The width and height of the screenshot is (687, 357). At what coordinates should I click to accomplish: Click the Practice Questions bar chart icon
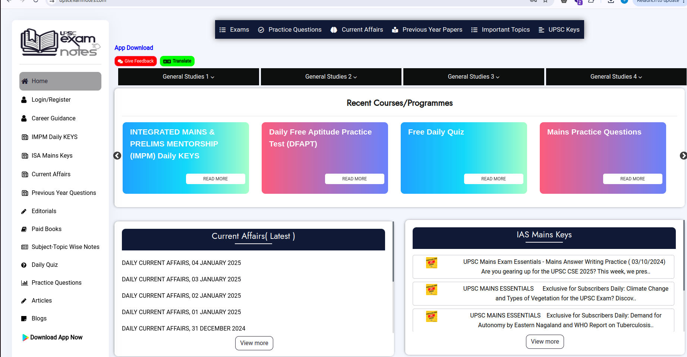(x=25, y=283)
